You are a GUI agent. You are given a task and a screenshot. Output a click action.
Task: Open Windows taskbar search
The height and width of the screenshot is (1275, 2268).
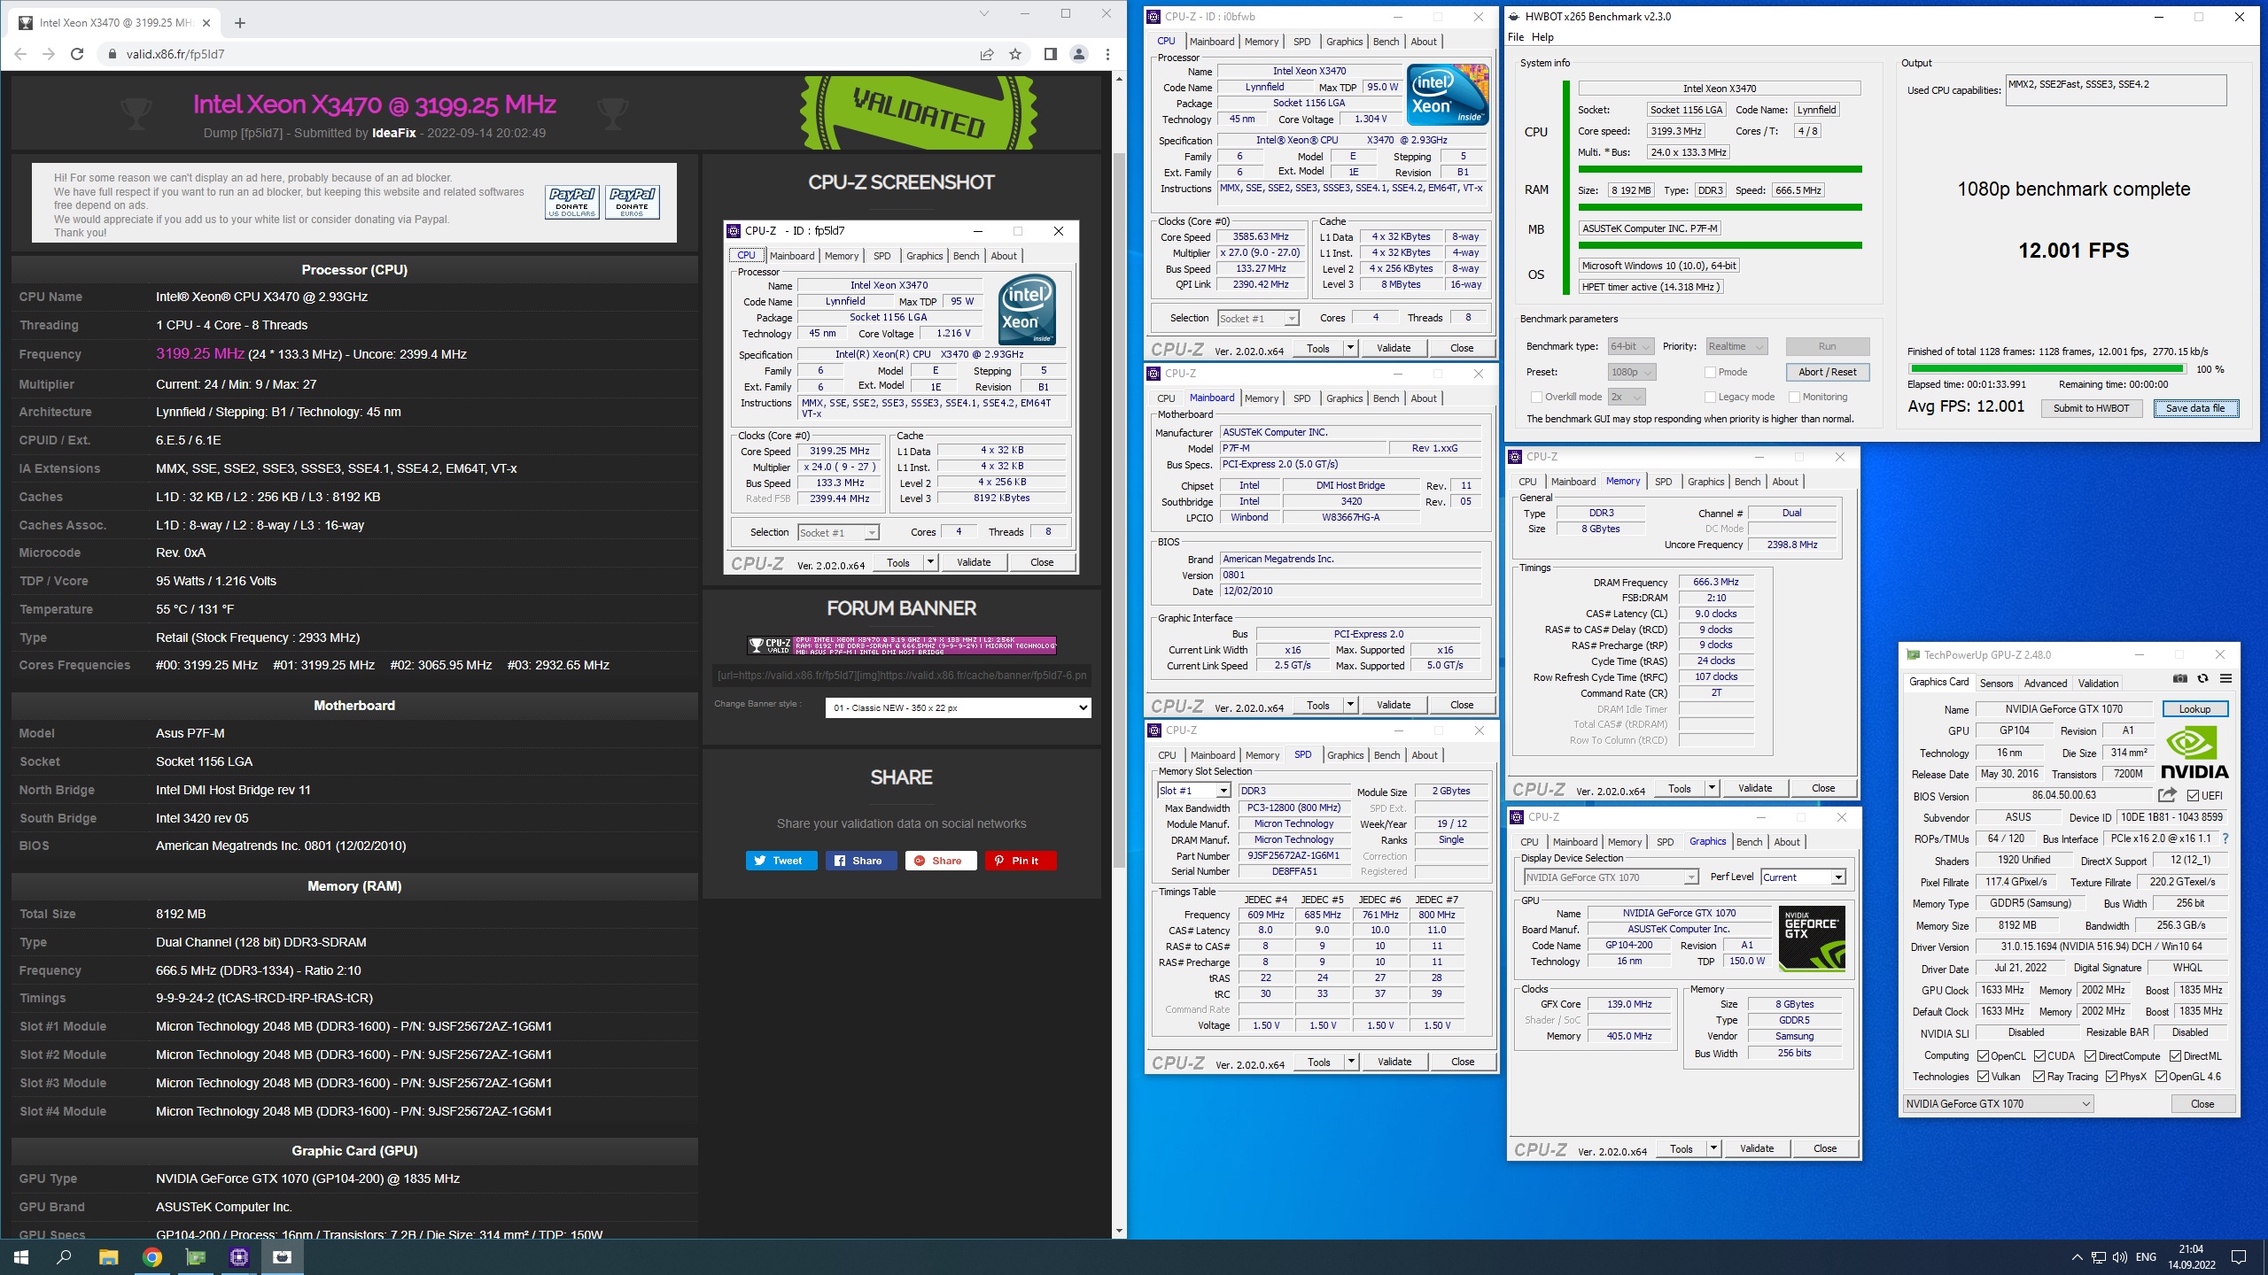click(64, 1256)
